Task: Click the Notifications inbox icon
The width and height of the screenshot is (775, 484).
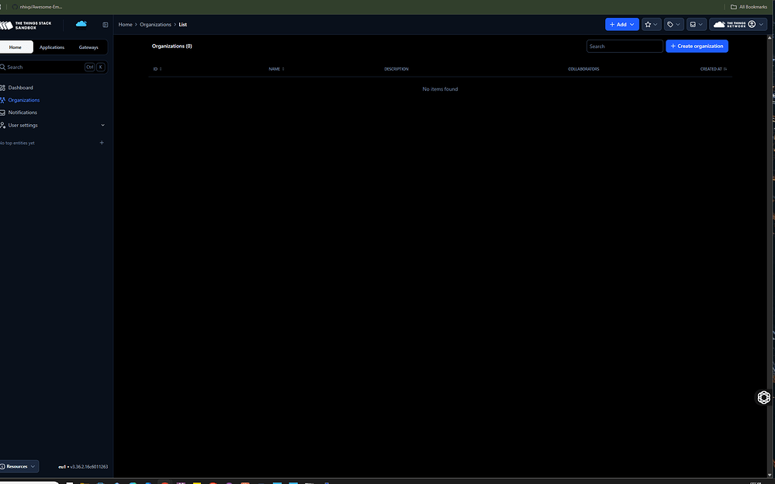Action: coord(3,112)
